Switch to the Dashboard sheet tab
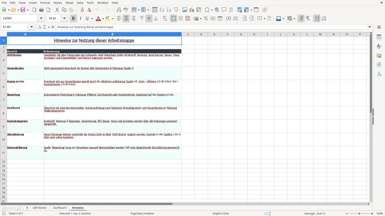The height and width of the screenshot is (216, 385). (x=60, y=208)
